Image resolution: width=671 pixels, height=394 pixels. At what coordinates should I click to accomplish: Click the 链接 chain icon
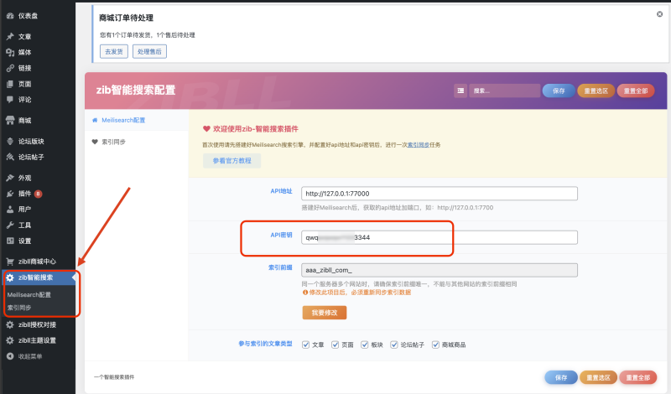tap(10, 68)
